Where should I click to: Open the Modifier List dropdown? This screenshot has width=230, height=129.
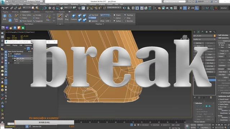(204, 39)
